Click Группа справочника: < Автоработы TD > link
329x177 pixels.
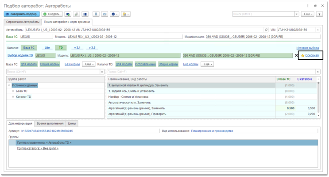(44, 142)
